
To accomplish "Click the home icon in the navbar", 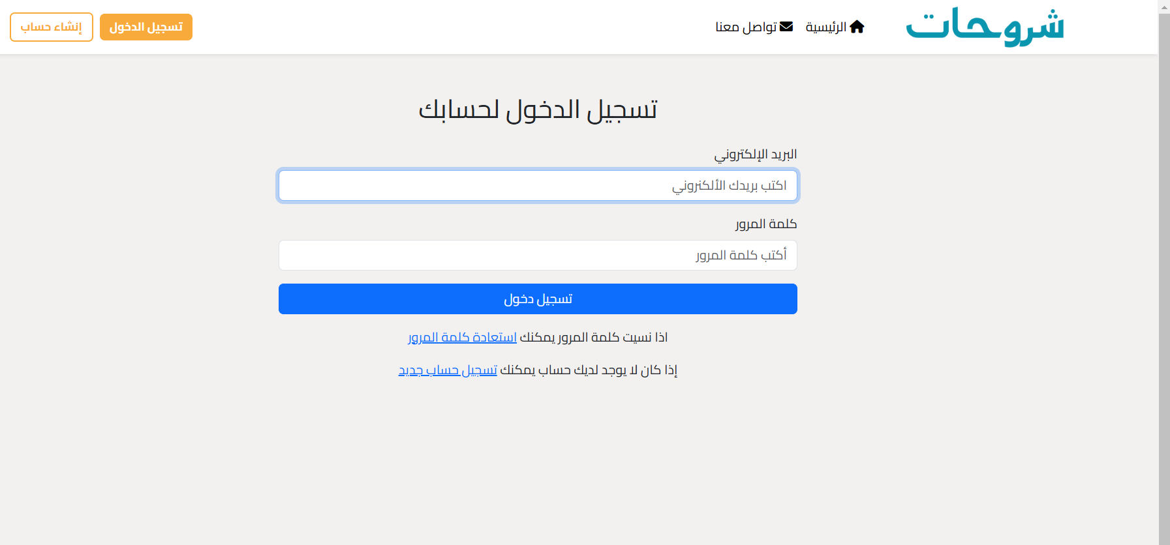I will [857, 27].
